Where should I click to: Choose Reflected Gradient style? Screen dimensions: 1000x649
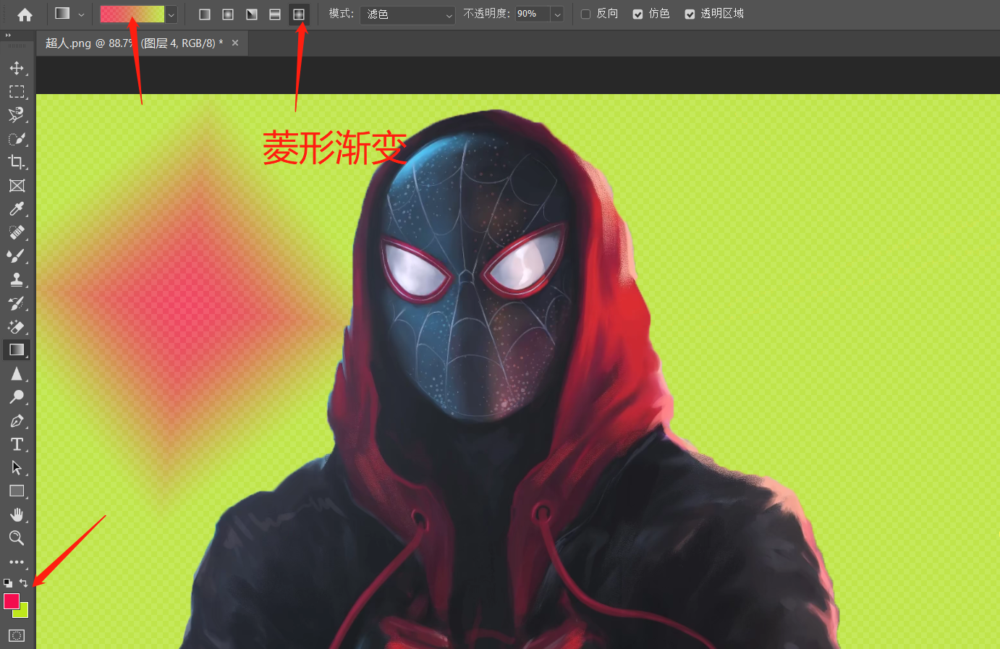[x=275, y=14]
